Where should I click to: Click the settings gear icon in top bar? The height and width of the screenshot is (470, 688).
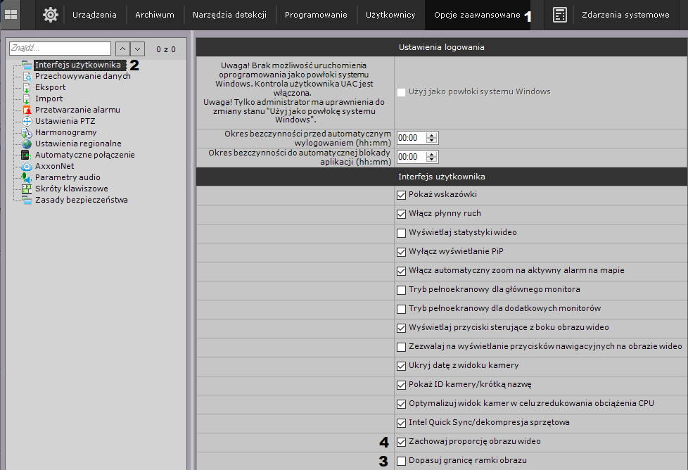[51, 15]
